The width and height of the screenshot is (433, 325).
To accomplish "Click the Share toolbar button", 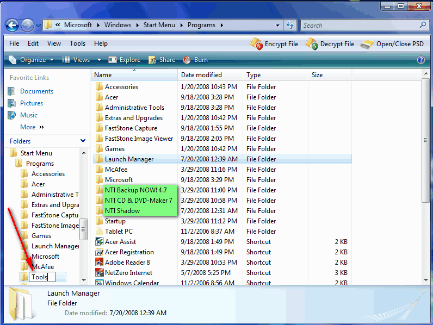I will point(162,60).
